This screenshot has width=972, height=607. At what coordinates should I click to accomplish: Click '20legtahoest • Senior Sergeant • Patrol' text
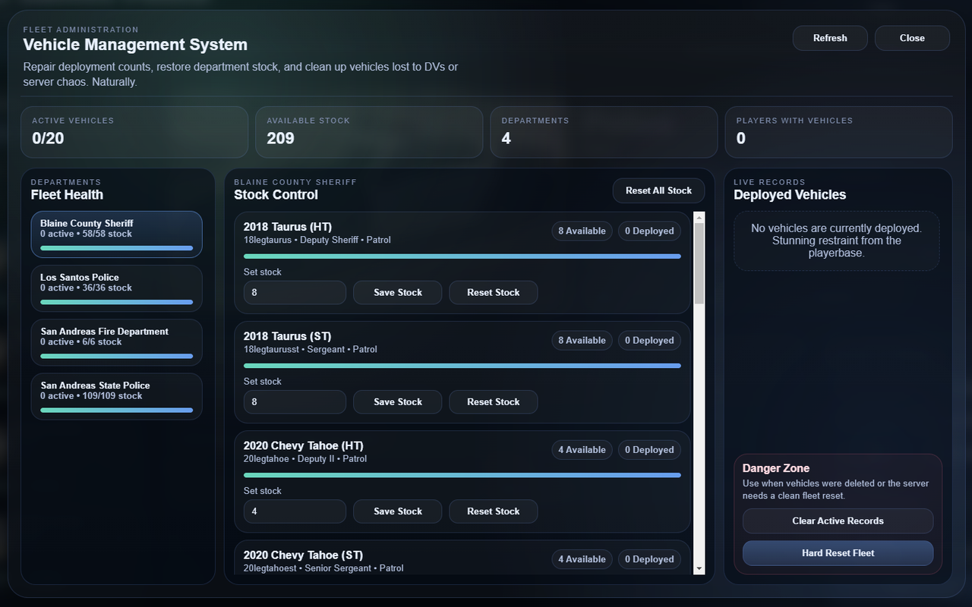[x=323, y=568]
